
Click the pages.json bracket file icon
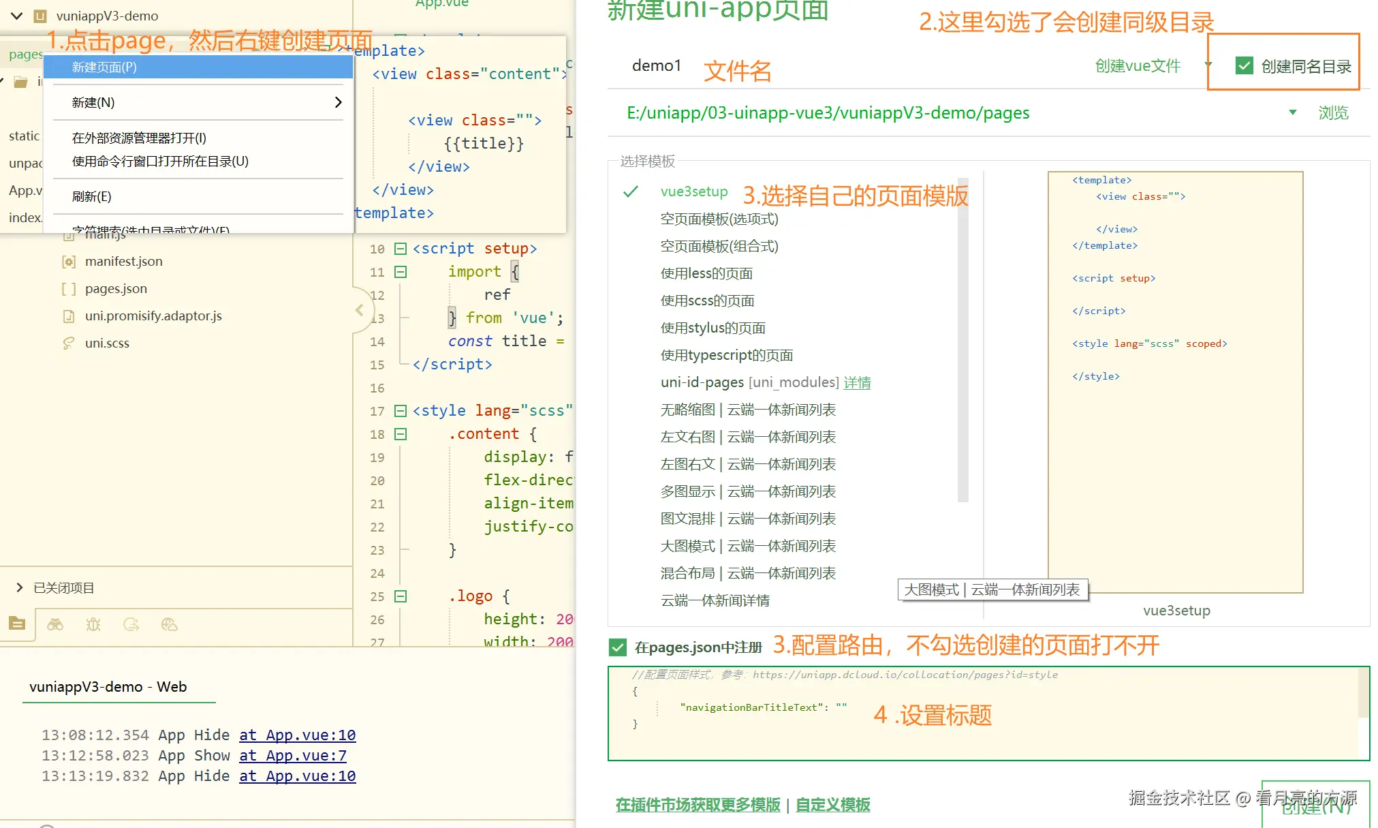69,289
